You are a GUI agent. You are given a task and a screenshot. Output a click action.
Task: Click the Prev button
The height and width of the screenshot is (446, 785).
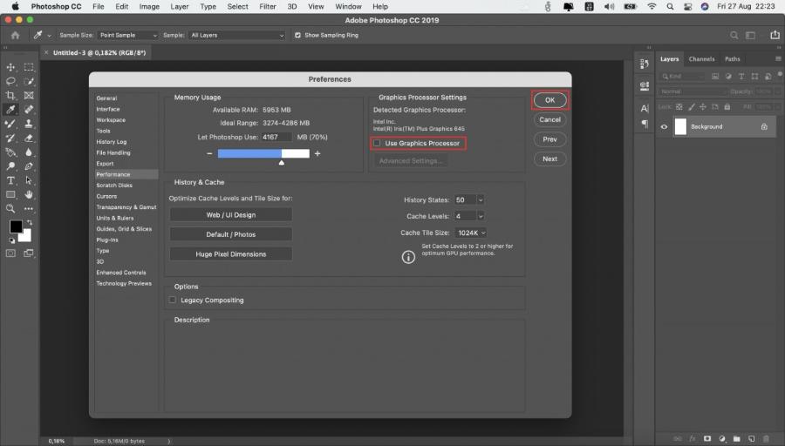point(549,139)
